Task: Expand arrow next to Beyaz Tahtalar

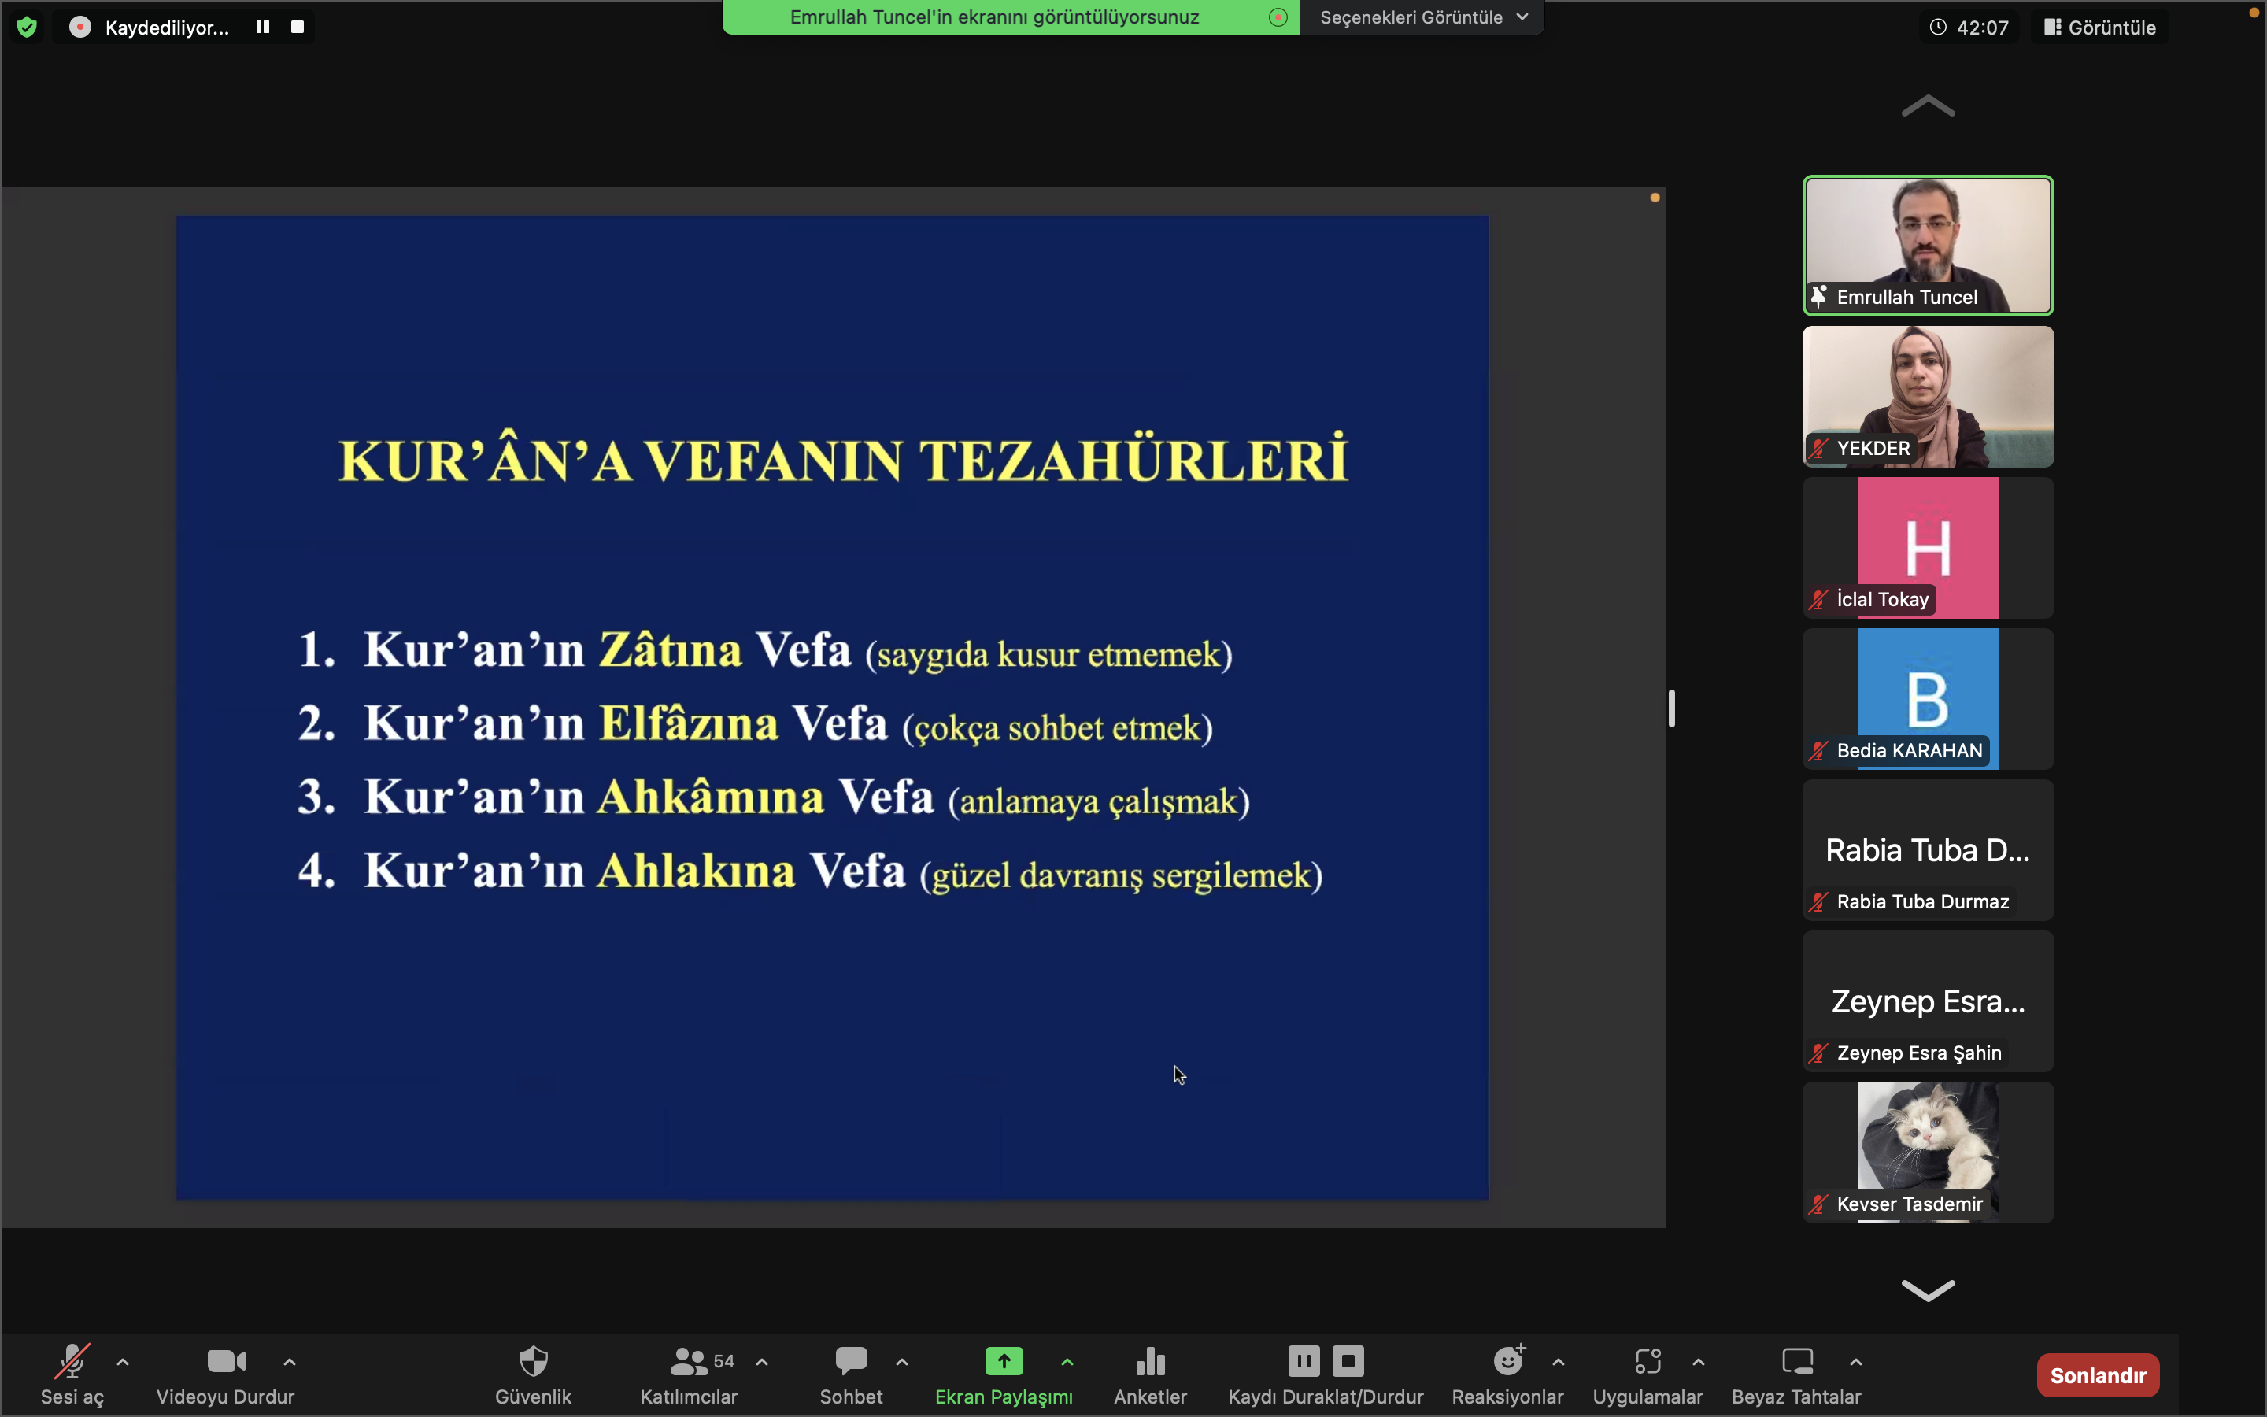Action: click(x=1856, y=1362)
